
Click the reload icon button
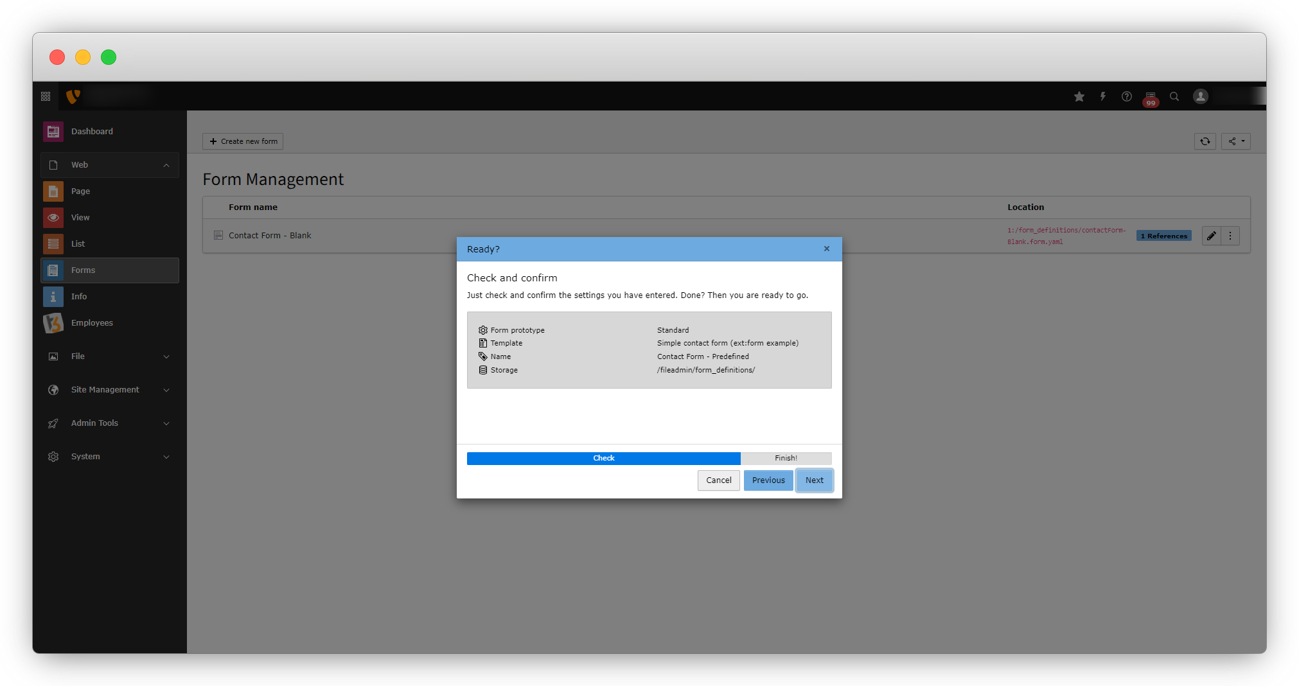1205,141
